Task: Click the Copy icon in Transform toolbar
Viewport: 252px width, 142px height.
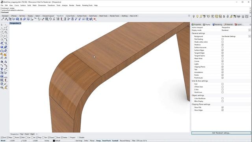Action: coord(10,19)
